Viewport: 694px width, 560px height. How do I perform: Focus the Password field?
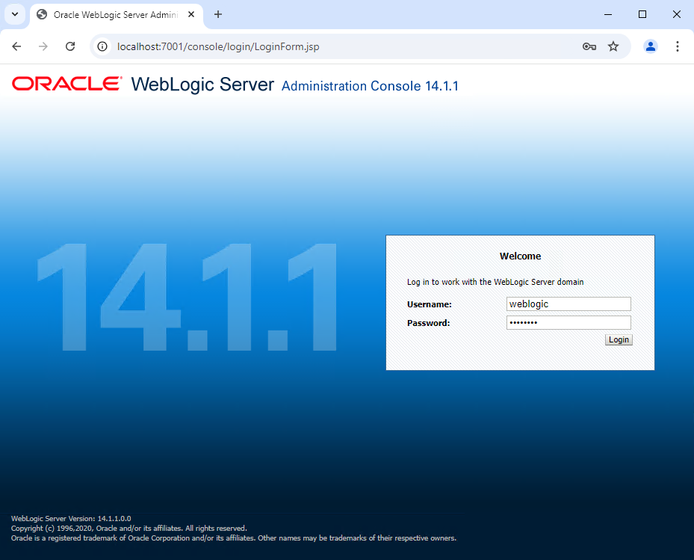pyautogui.click(x=568, y=322)
